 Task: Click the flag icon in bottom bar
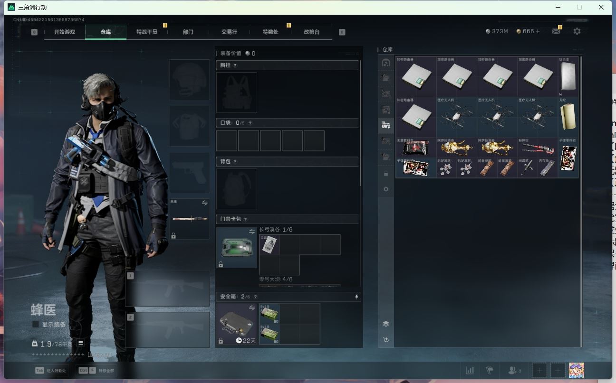(x=489, y=370)
